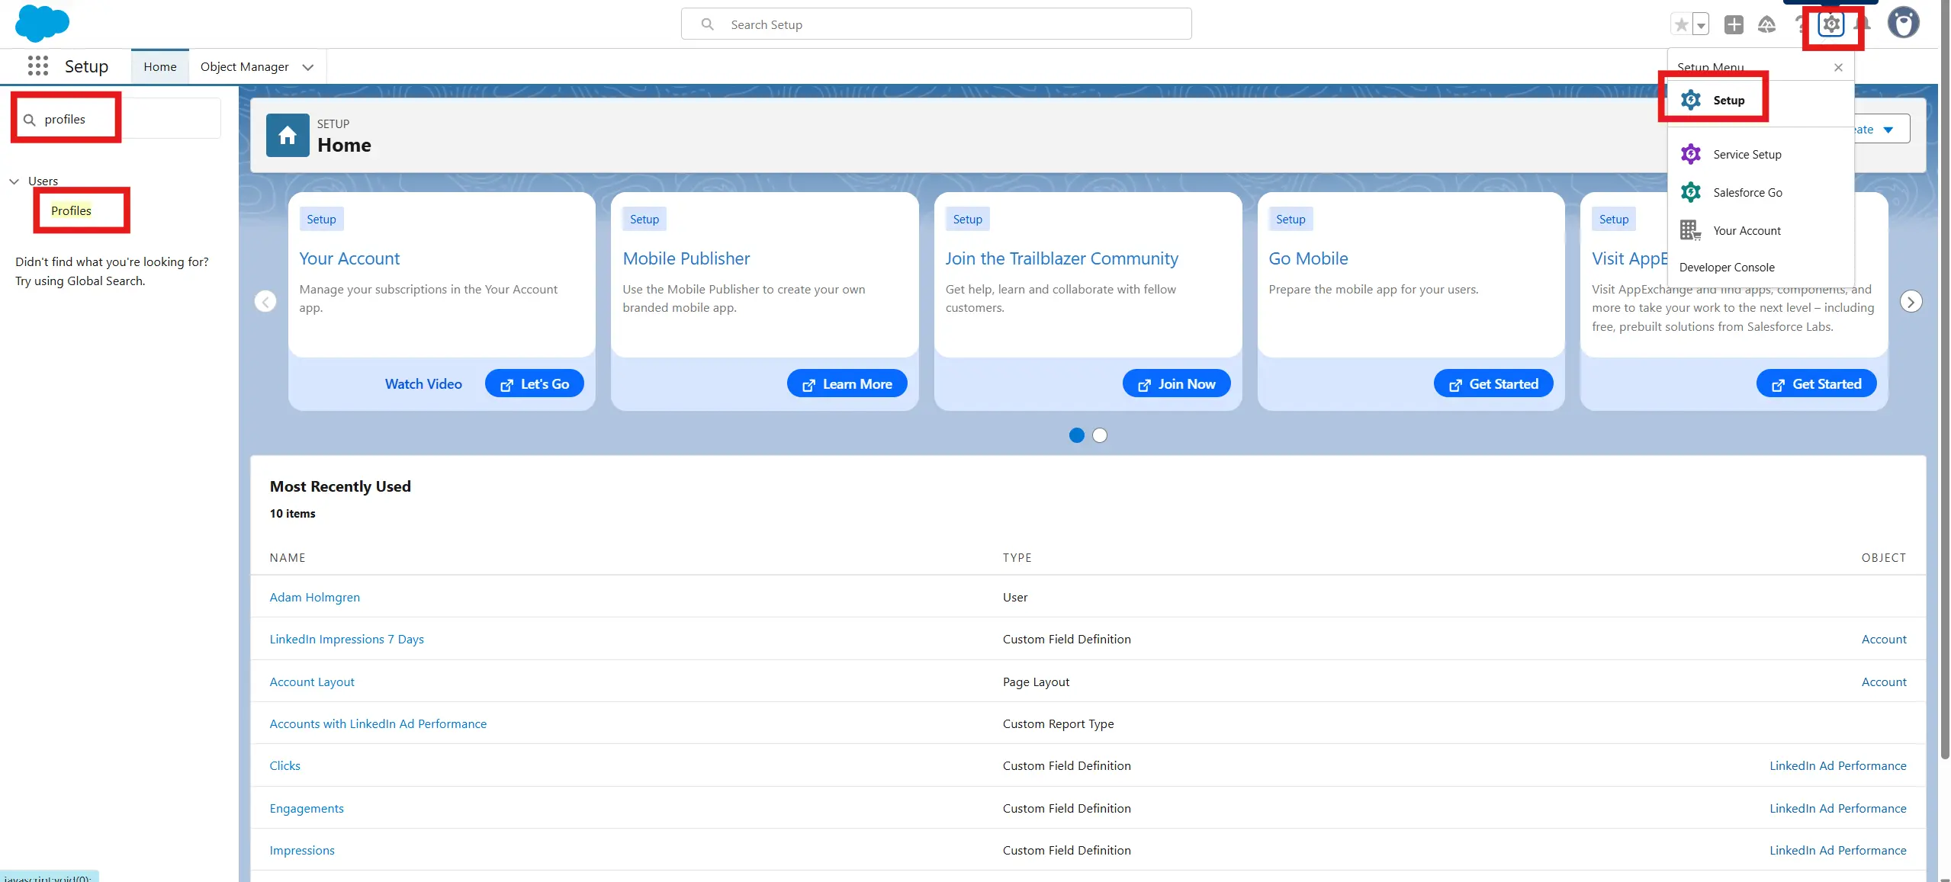The width and height of the screenshot is (1951, 882).
Task: Close the Setup Menu popup
Action: (1838, 68)
